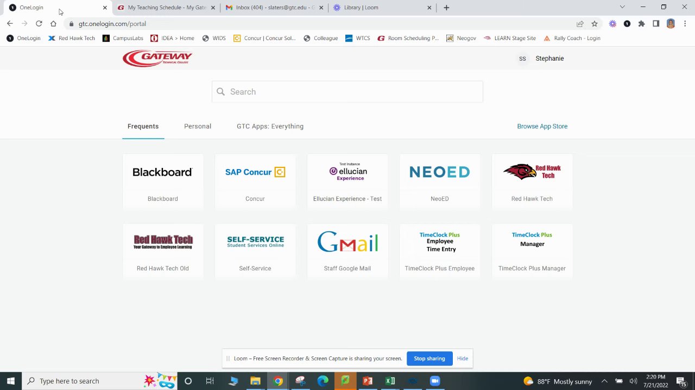Image resolution: width=695 pixels, height=390 pixels.
Task: Open Chrome three-dot menu
Action: (x=685, y=24)
